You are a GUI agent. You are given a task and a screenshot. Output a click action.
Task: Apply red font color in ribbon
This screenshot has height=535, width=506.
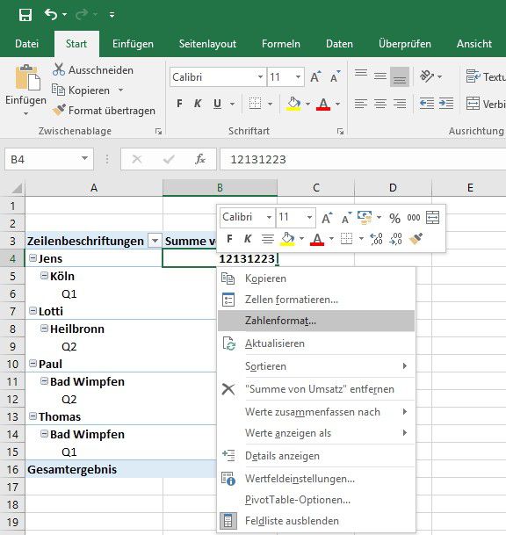pyautogui.click(x=323, y=104)
